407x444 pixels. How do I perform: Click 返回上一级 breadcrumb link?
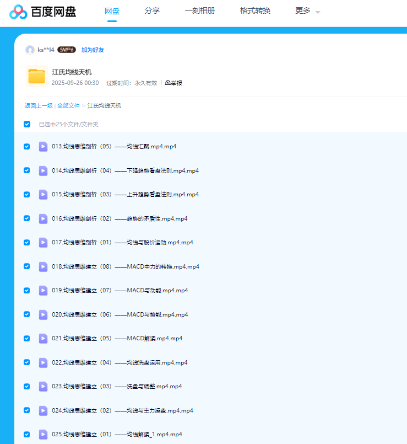[x=39, y=105]
